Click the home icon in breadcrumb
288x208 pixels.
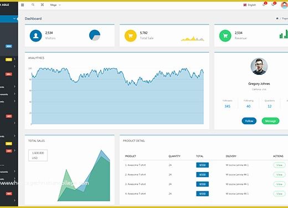pos(277,18)
